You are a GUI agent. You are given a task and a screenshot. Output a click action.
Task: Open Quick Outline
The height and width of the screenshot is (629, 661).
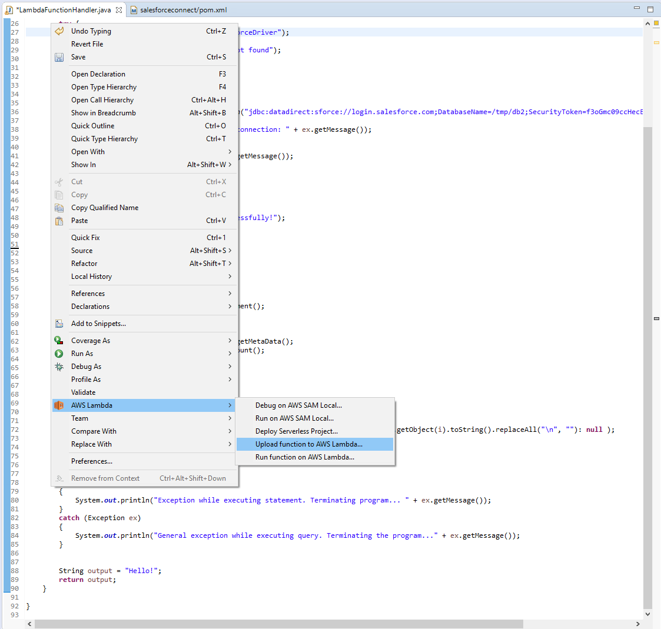pyautogui.click(x=145, y=125)
